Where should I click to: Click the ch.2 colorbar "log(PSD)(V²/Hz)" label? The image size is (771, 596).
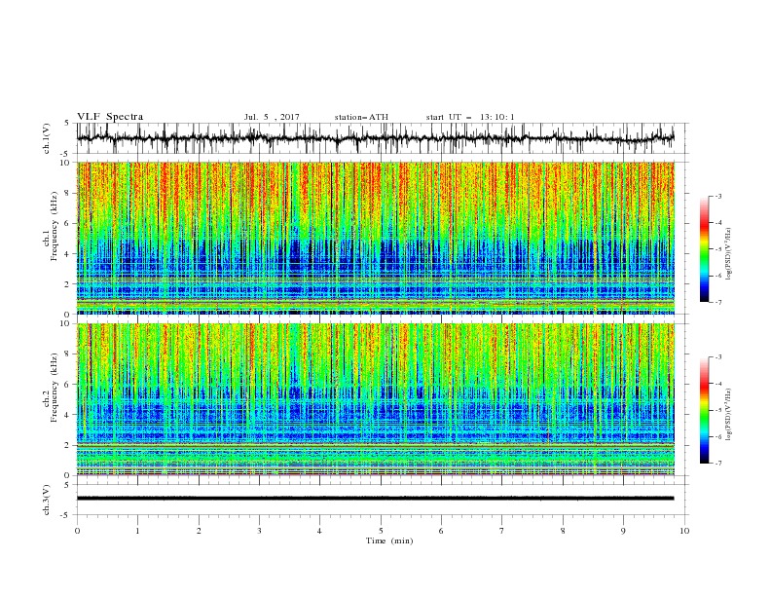(729, 415)
